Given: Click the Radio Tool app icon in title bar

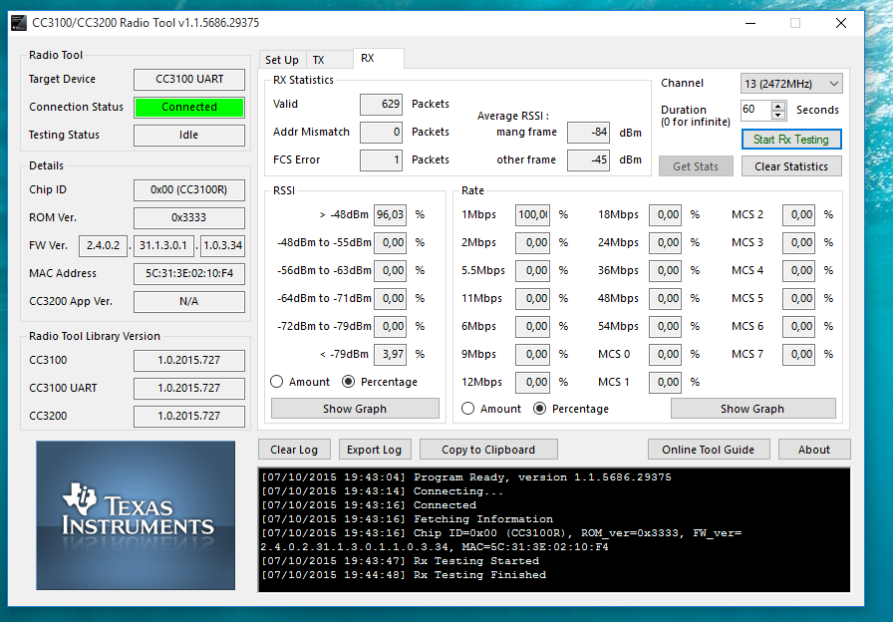Looking at the screenshot, I should (x=18, y=23).
